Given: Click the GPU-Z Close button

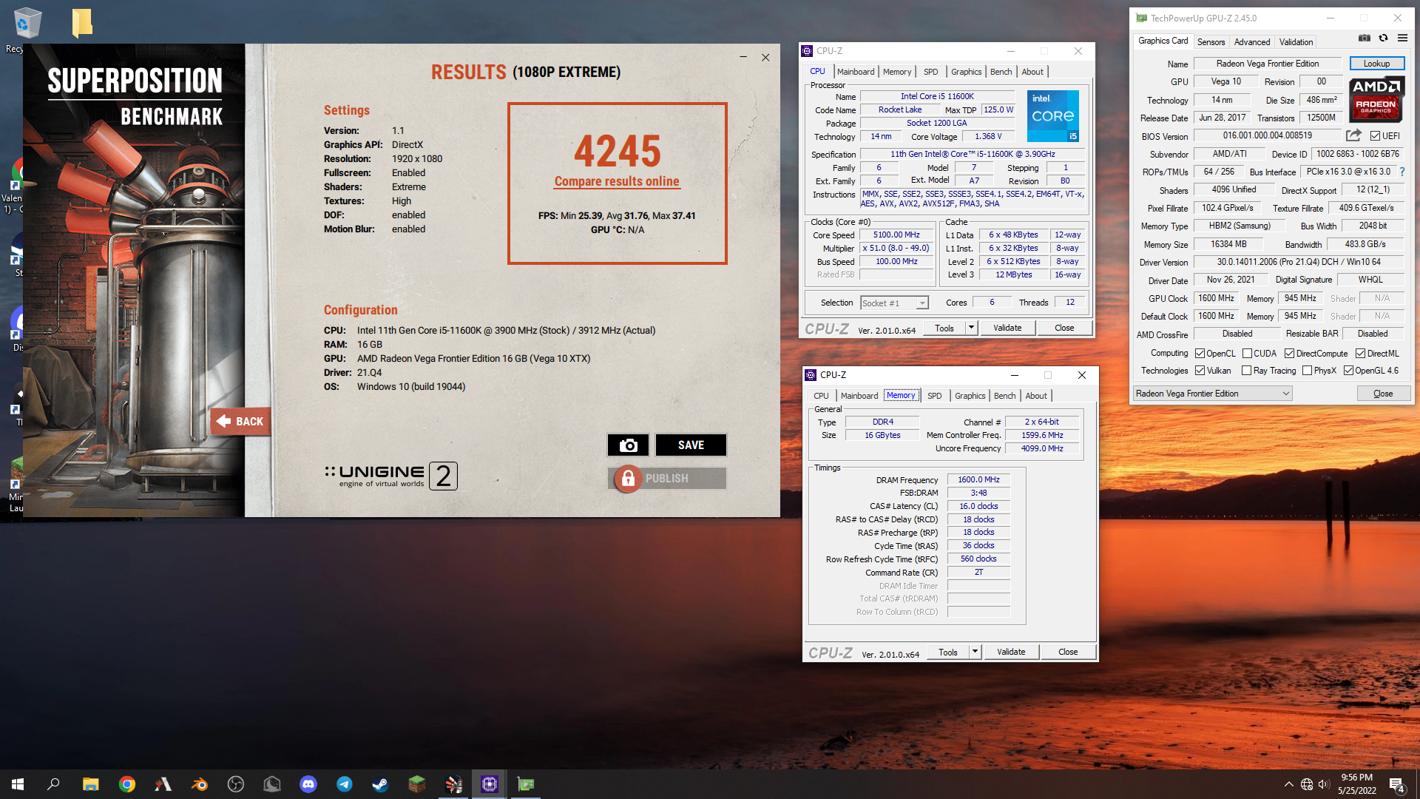Looking at the screenshot, I should point(1383,394).
